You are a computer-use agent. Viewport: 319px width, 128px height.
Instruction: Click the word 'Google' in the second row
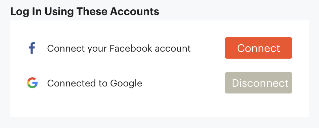coord(126,83)
